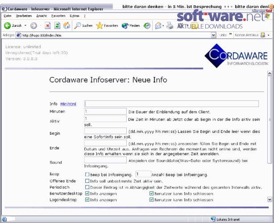
Task: Click the IE icon in the title bar
Action: point(4,9)
